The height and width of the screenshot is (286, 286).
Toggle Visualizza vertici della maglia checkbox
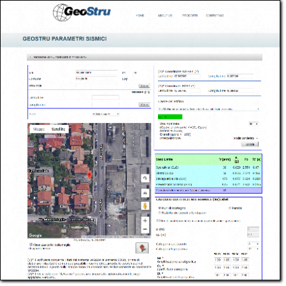pyautogui.click(x=31, y=245)
